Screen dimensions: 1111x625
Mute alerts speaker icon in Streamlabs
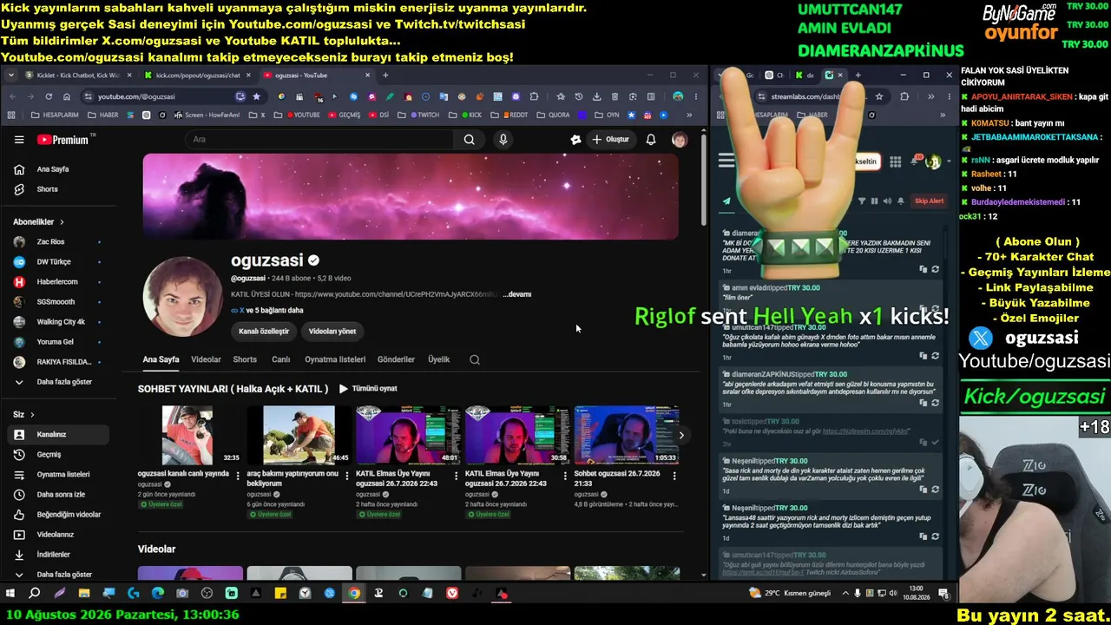(x=887, y=201)
